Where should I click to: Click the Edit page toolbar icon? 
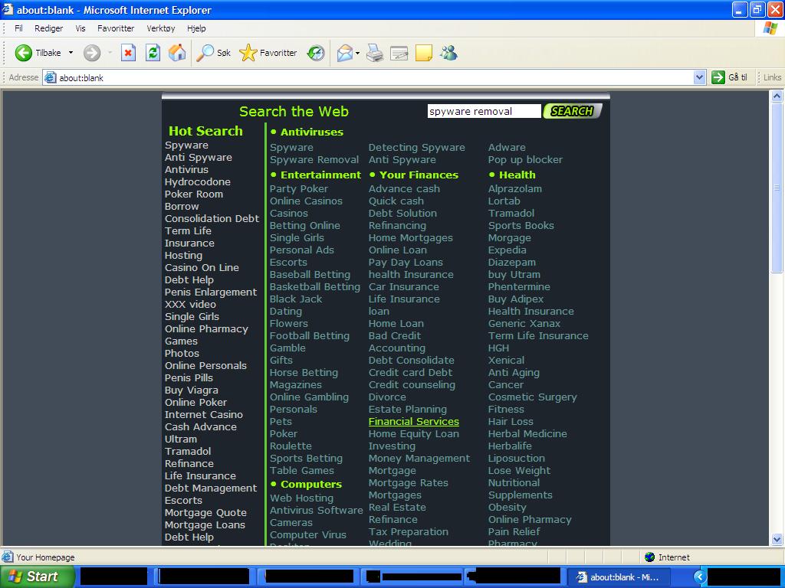[x=399, y=53]
